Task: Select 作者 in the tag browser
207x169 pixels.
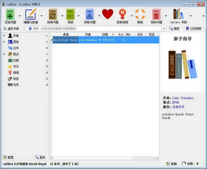Action: tap(16, 36)
